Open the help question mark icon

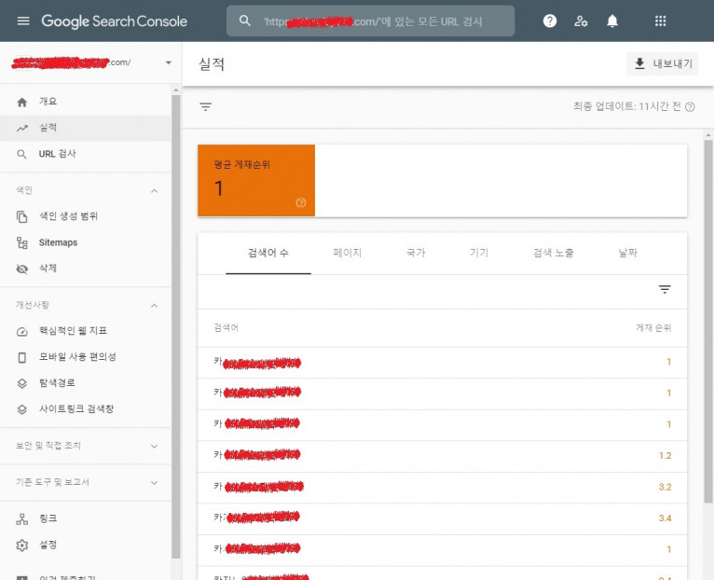click(x=550, y=21)
